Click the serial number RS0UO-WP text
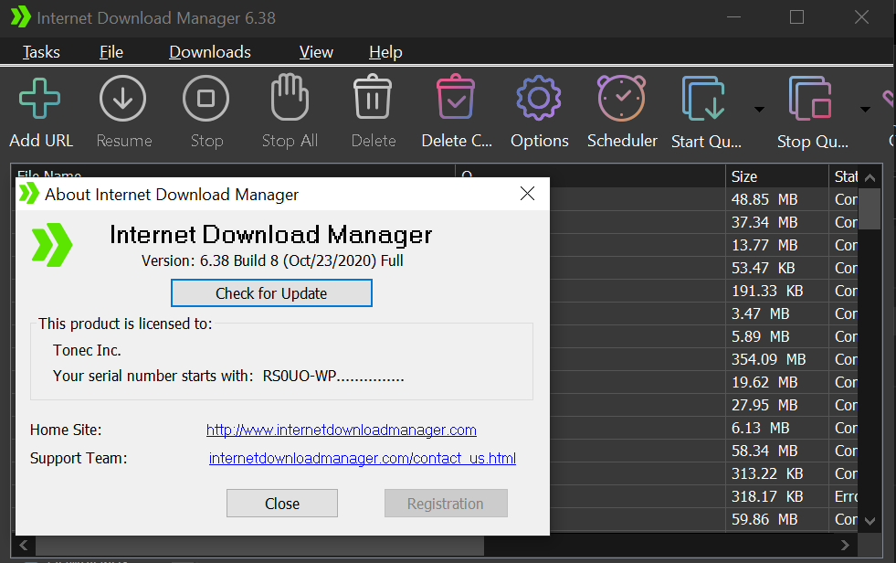 coord(333,377)
